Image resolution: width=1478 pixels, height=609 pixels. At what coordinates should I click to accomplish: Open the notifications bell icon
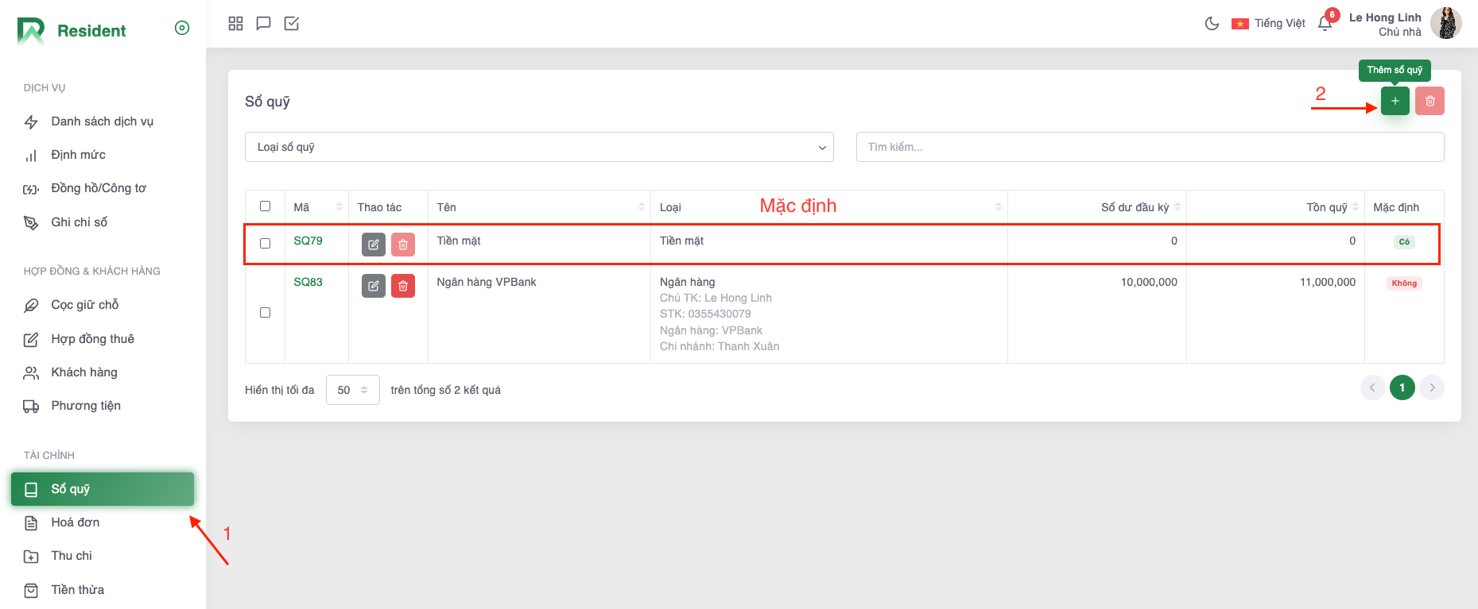[1325, 24]
